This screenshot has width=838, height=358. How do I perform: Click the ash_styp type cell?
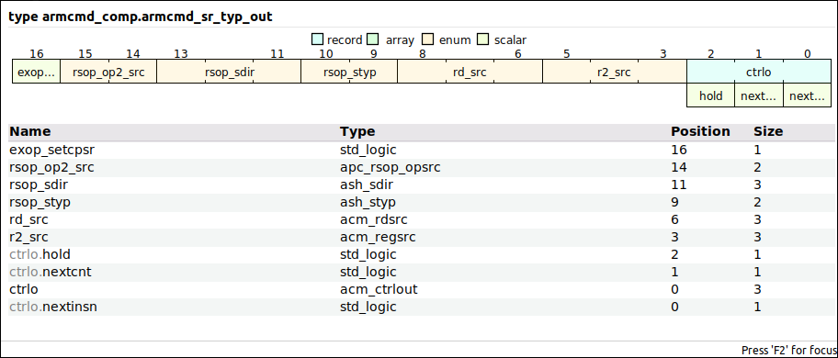pos(368,203)
